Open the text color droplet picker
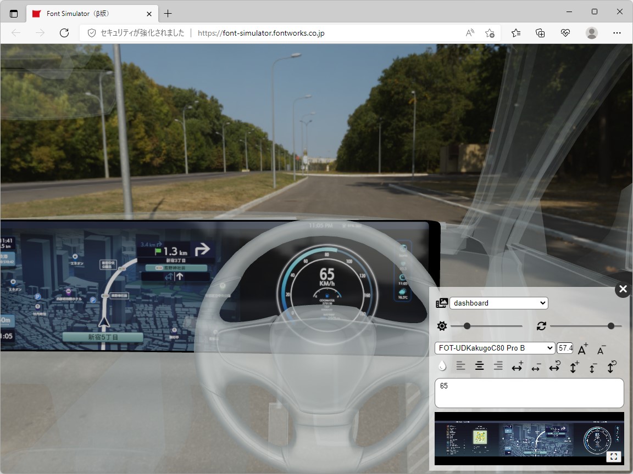Viewport: 633px width, 474px height. (442, 366)
